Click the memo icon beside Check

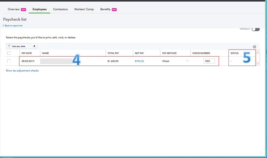(187, 61)
